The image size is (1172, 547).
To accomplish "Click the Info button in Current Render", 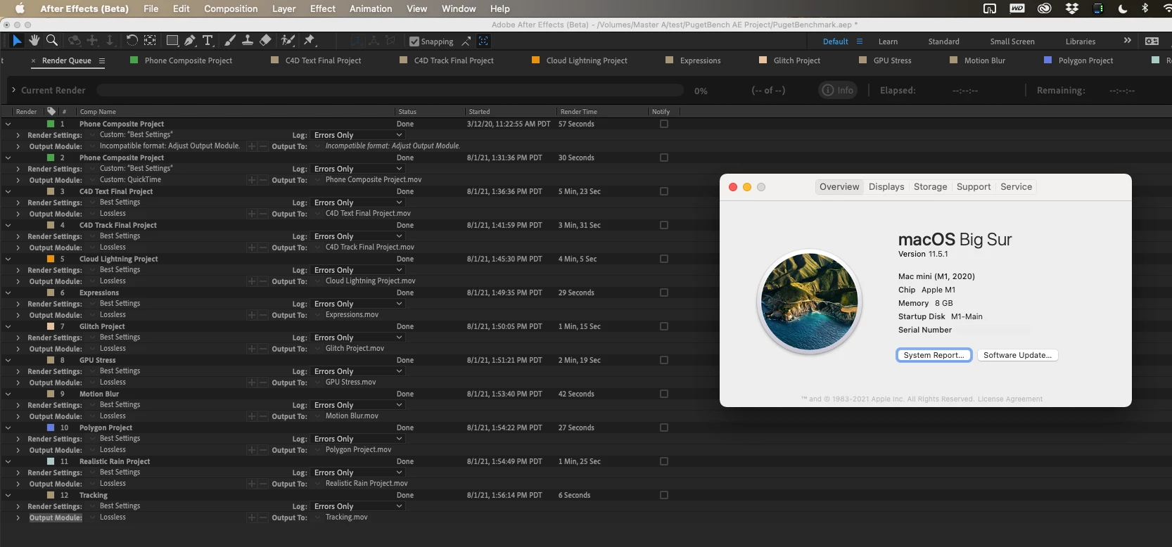I will click(838, 90).
